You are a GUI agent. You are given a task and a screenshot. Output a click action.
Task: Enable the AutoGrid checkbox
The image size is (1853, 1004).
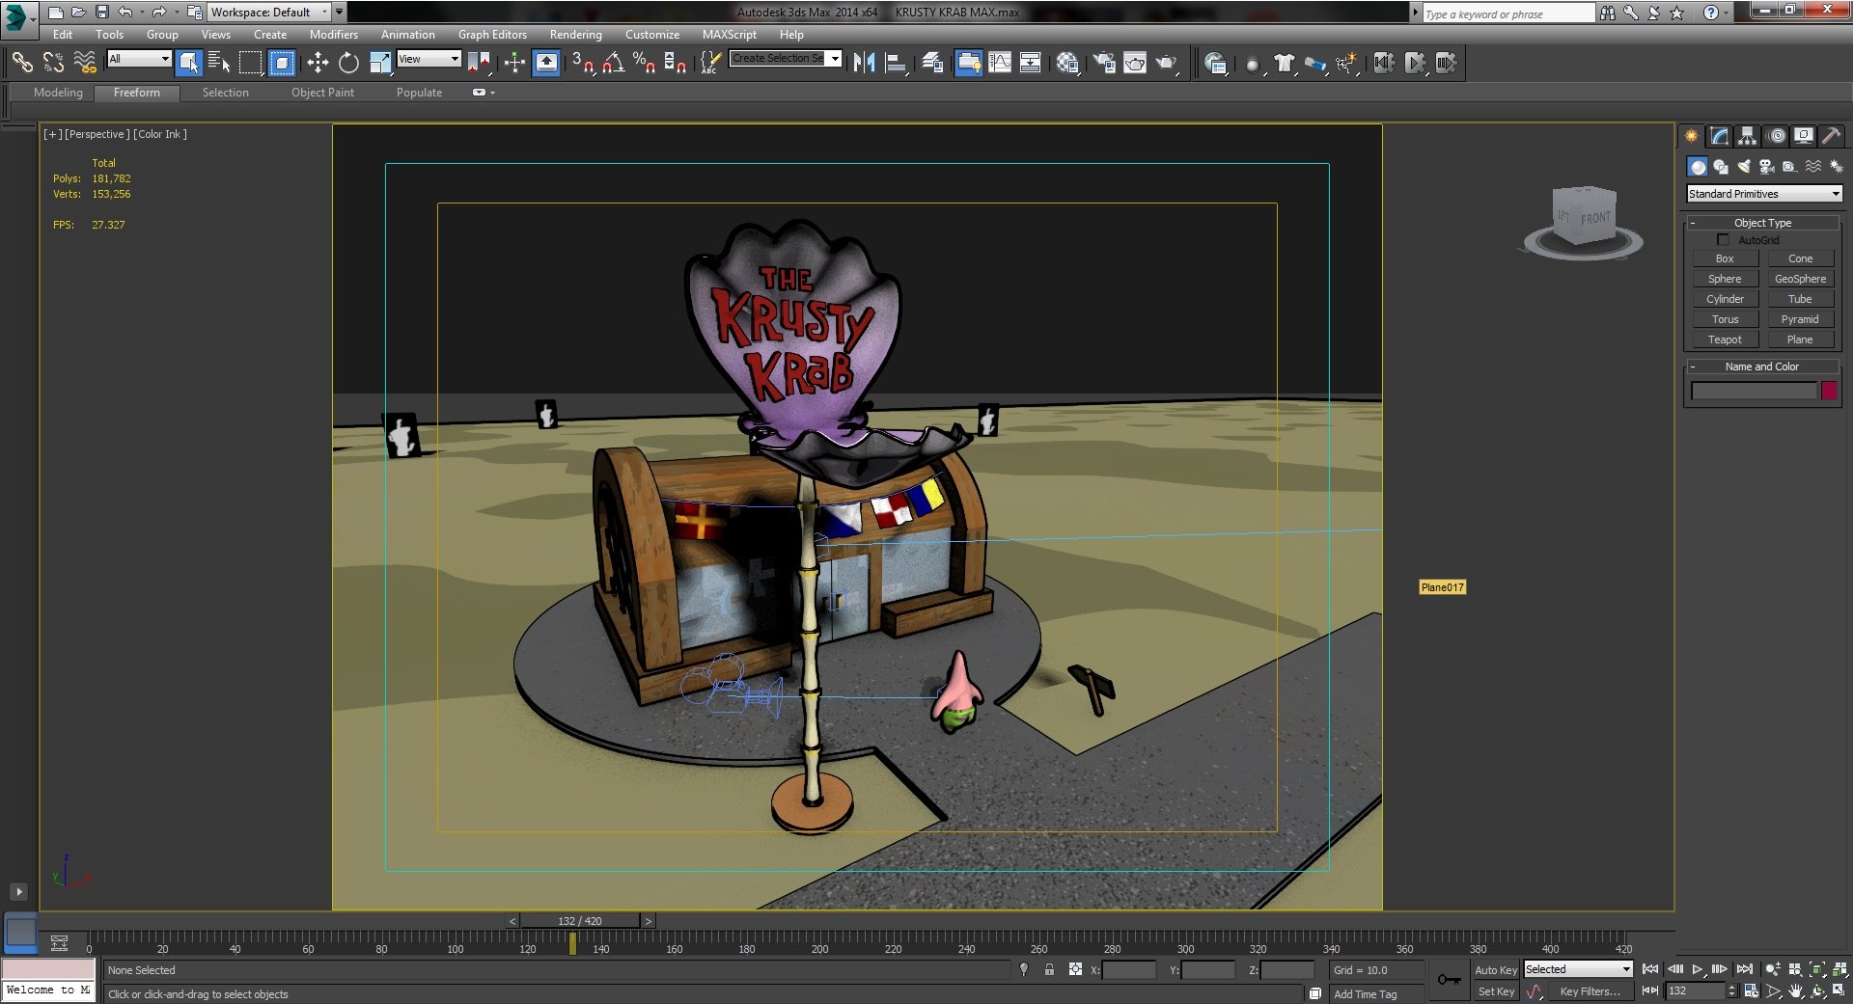pos(1723,239)
